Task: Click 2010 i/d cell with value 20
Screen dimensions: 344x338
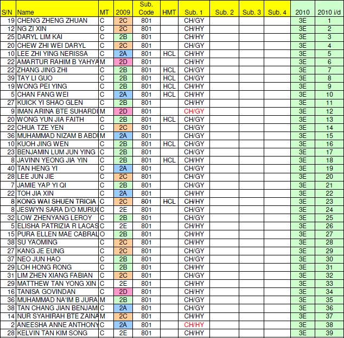Action: [329, 177]
